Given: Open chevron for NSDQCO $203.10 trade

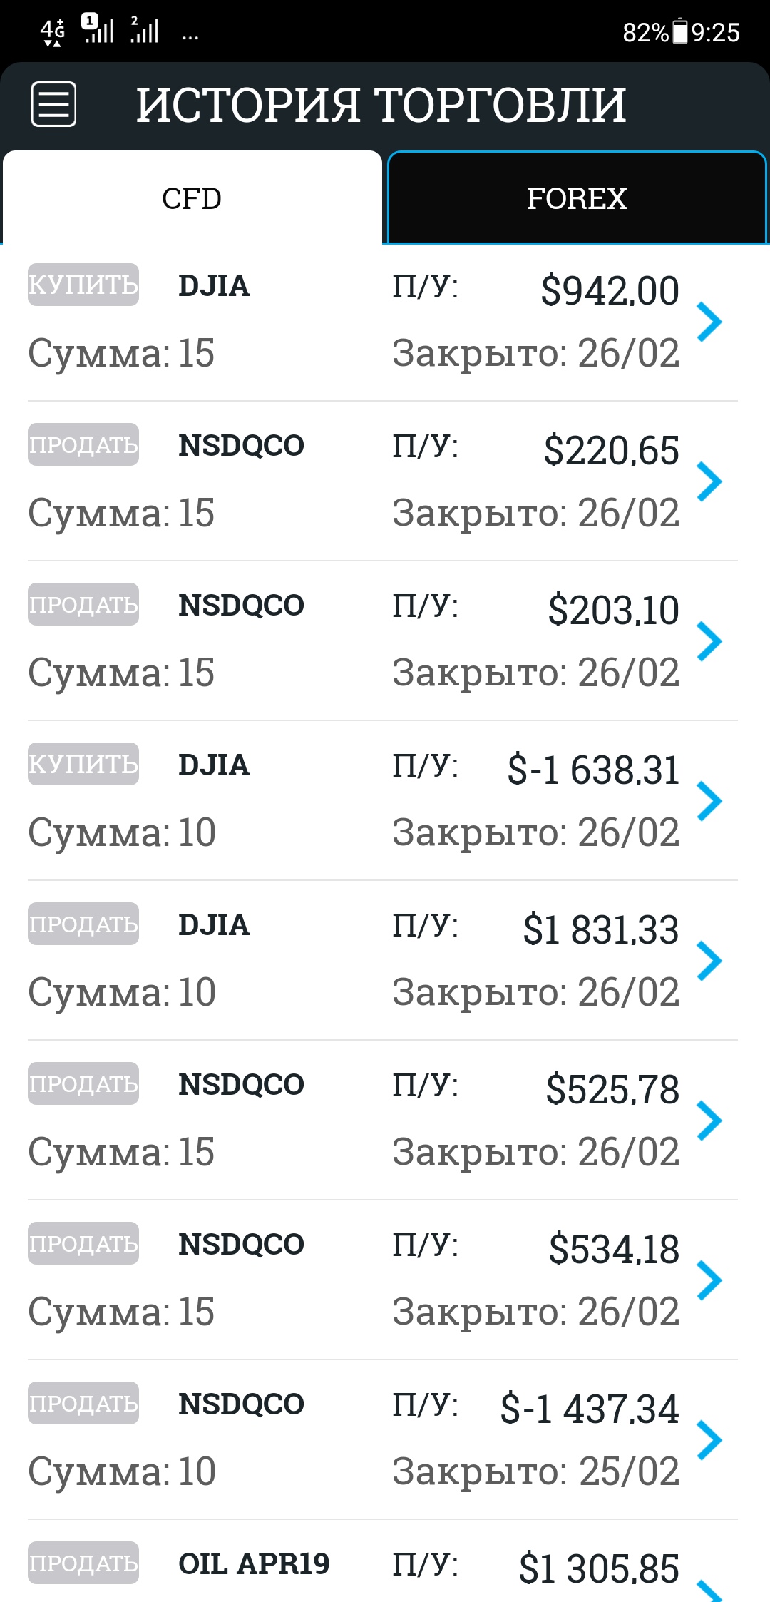Looking at the screenshot, I should pos(709,641).
